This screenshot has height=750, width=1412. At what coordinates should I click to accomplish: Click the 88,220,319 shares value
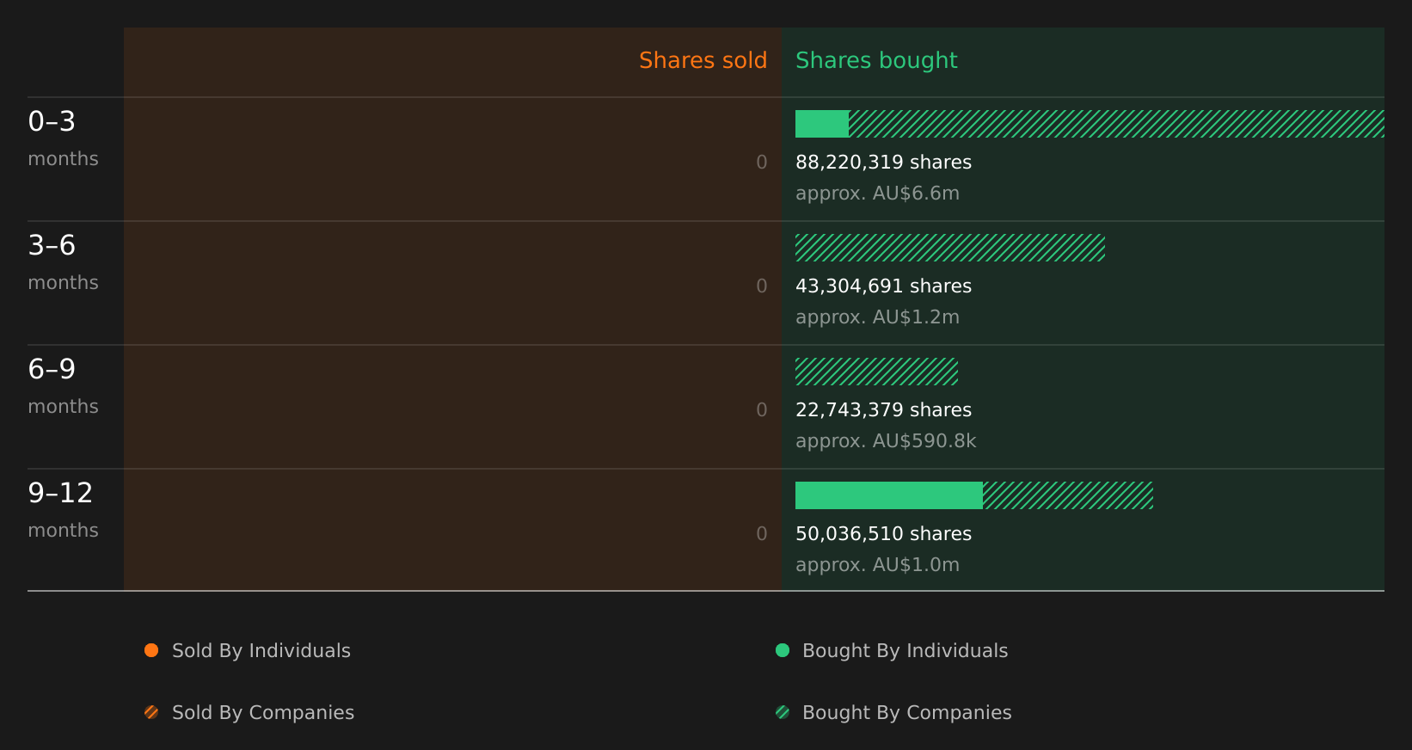[x=883, y=163]
